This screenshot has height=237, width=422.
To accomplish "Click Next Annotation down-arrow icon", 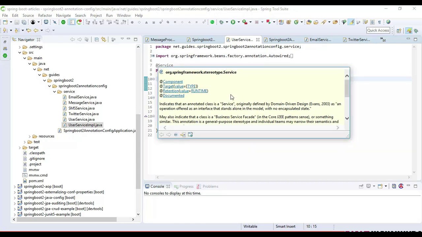I will coord(5,30).
